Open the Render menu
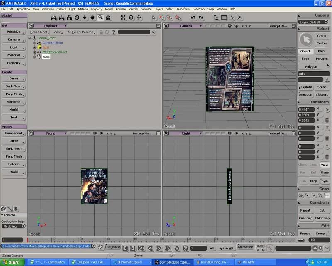The height and width of the screenshot is (266, 332). [133, 9]
